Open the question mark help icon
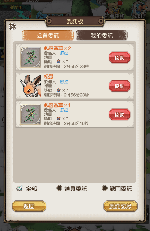The height and width of the screenshot is (231, 150). click(12, 27)
